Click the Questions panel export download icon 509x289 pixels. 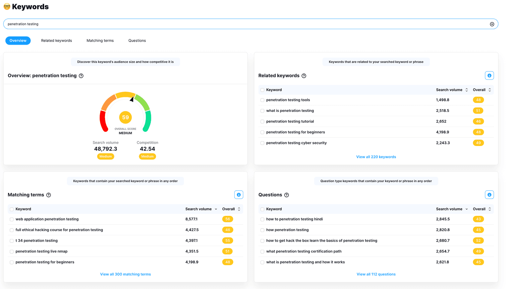tap(489, 195)
